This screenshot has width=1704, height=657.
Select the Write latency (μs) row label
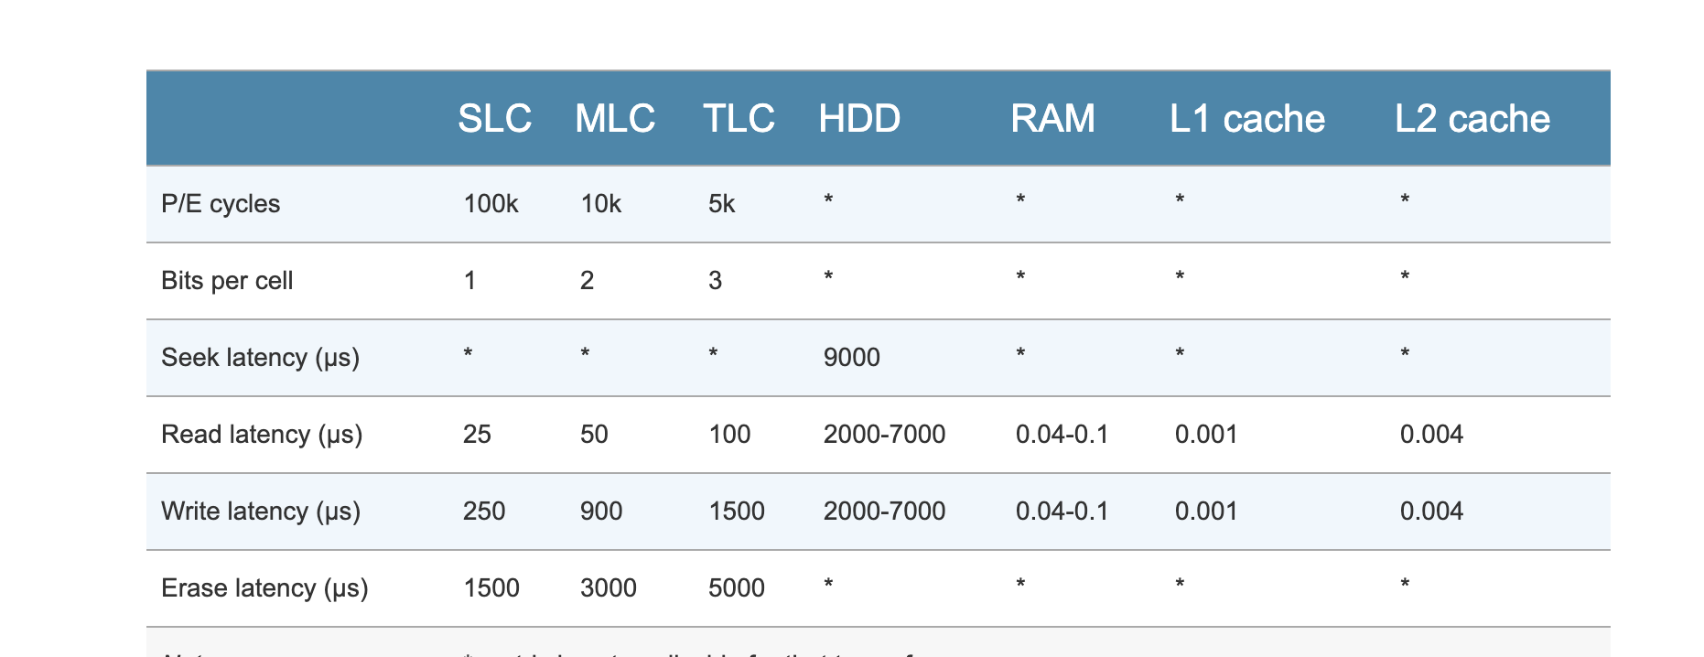[x=261, y=511]
